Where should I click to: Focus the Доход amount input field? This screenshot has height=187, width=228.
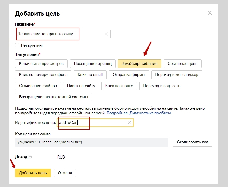(x=45, y=157)
